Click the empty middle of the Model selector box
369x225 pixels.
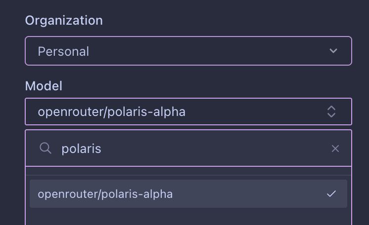[x=252, y=112]
